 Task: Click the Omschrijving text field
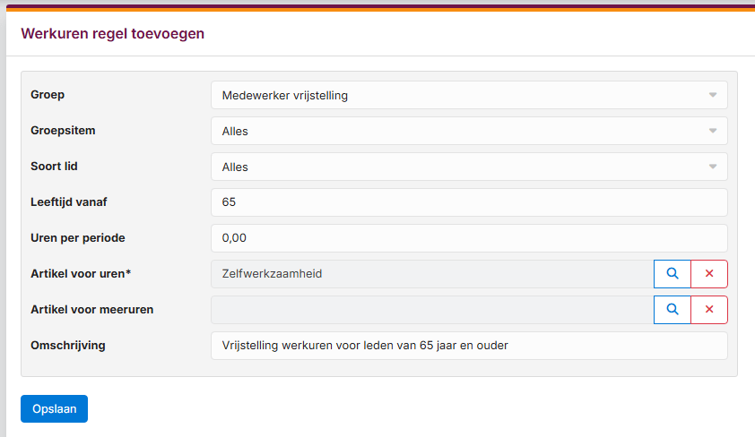469,346
